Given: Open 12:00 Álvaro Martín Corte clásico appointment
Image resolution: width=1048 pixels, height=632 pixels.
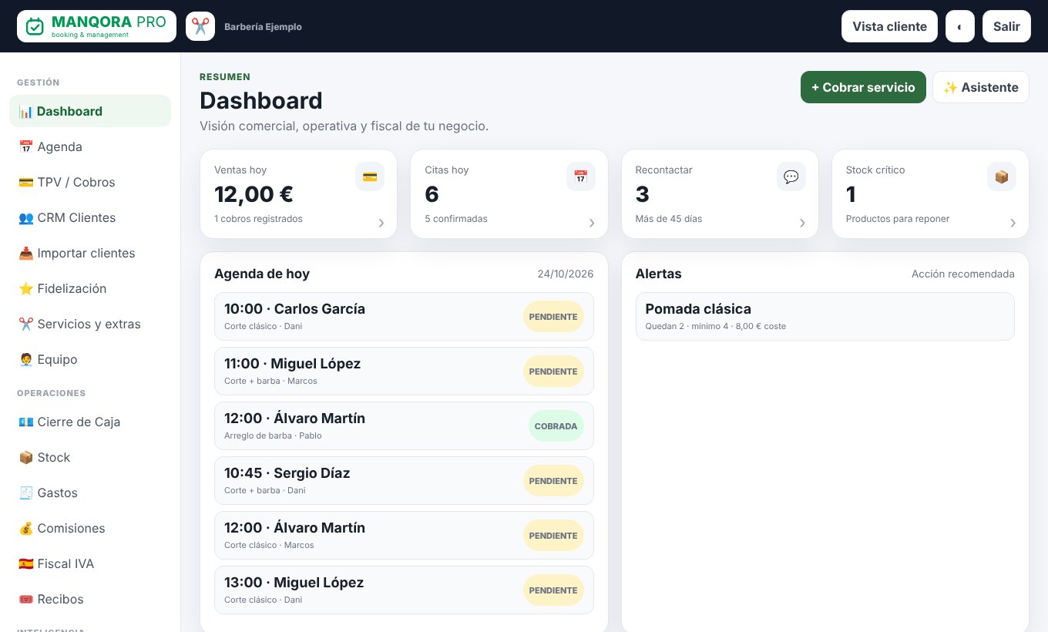Looking at the screenshot, I should pos(404,535).
